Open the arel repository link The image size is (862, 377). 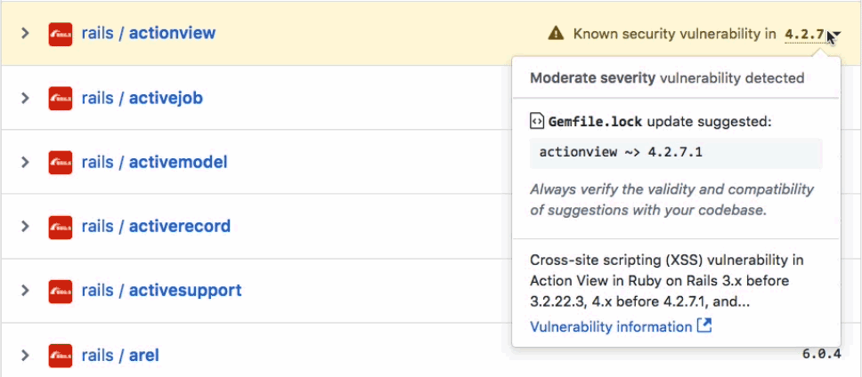[x=144, y=355]
